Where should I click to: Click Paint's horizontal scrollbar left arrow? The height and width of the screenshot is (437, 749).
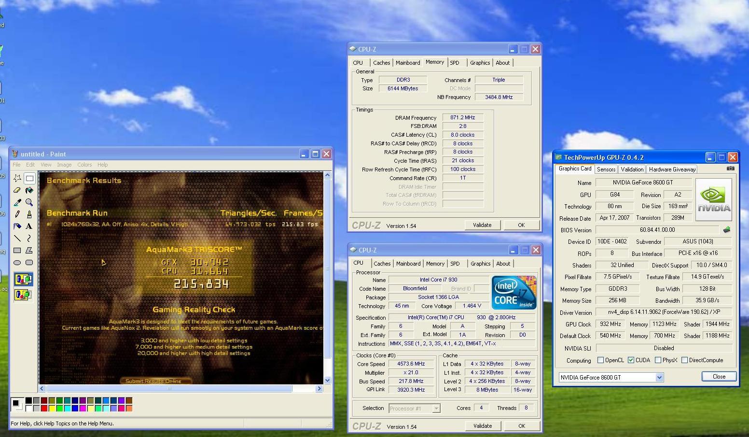pos(42,388)
